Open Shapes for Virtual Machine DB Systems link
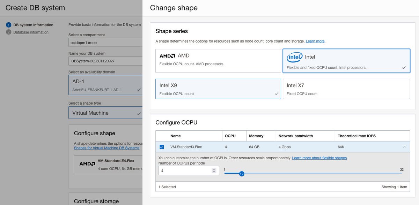Image resolution: width=419 pixels, height=205 pixels. (x=107, y=148)
